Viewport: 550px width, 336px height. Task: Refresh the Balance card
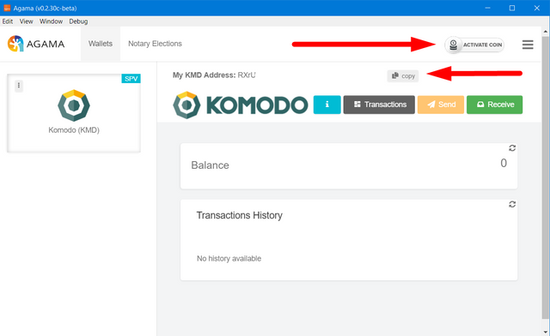512,148
